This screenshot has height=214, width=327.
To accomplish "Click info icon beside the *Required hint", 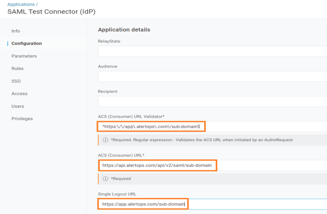I will coord(106,179).
